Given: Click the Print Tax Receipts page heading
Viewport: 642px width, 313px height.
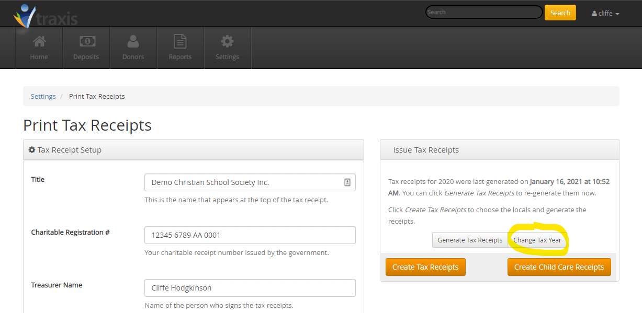Looking at the screenshot, I should 87,125.
